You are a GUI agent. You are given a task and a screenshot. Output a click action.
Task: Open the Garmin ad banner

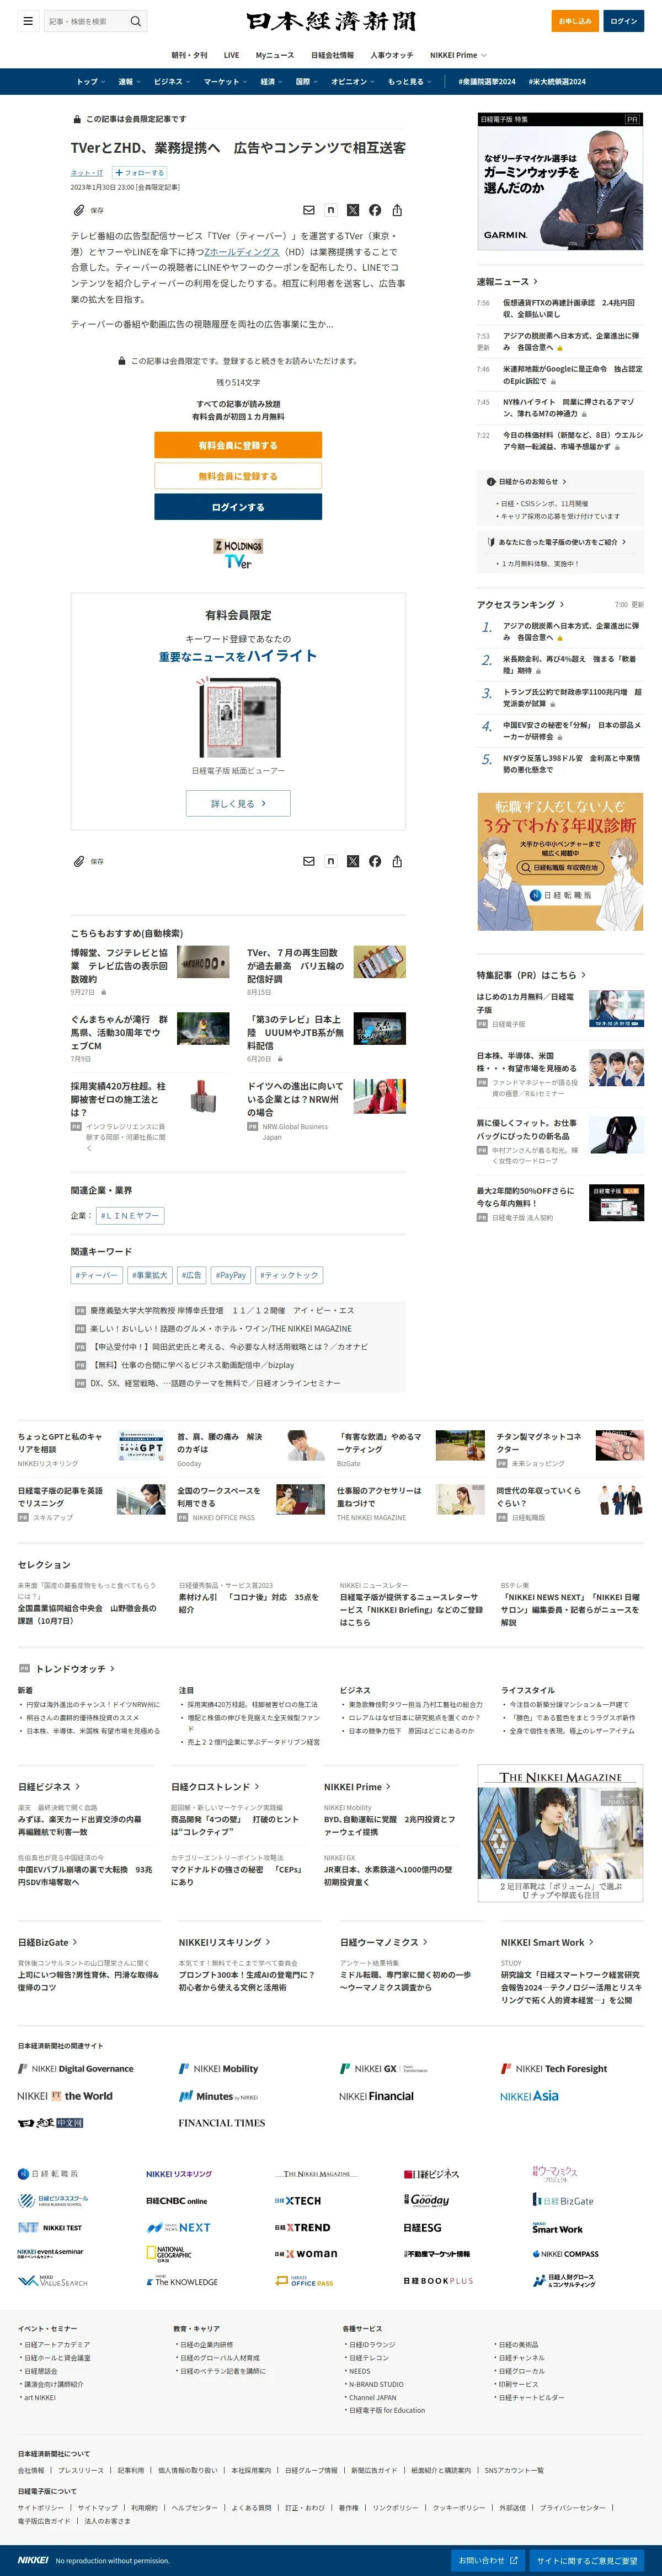(560, 181)
